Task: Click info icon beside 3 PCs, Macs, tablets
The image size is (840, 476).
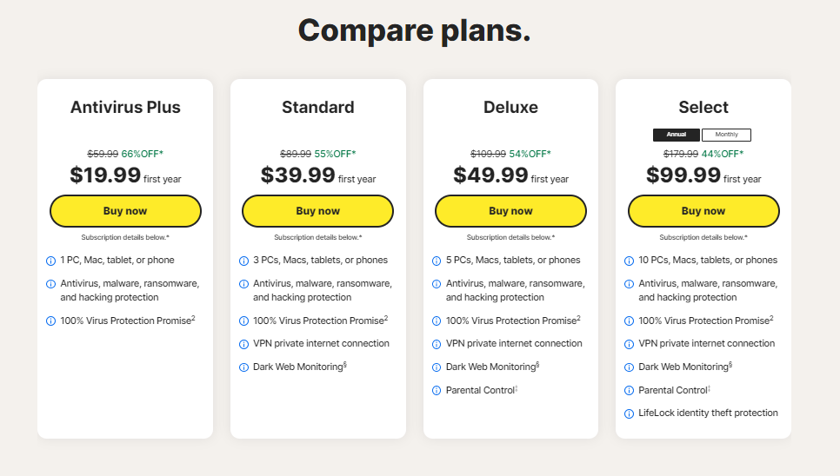Action: point(243,261)
